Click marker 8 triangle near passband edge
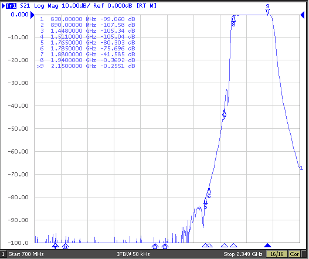309x259 pixels. coord(233,19)
